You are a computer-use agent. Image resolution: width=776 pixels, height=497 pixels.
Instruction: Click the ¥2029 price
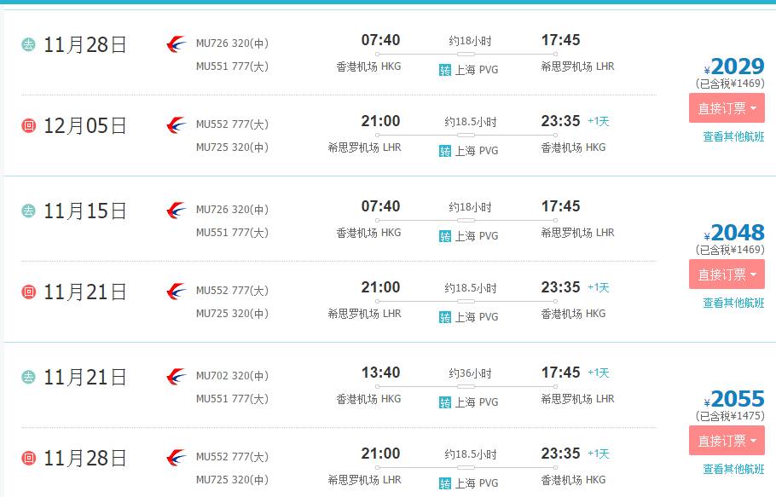737,66
